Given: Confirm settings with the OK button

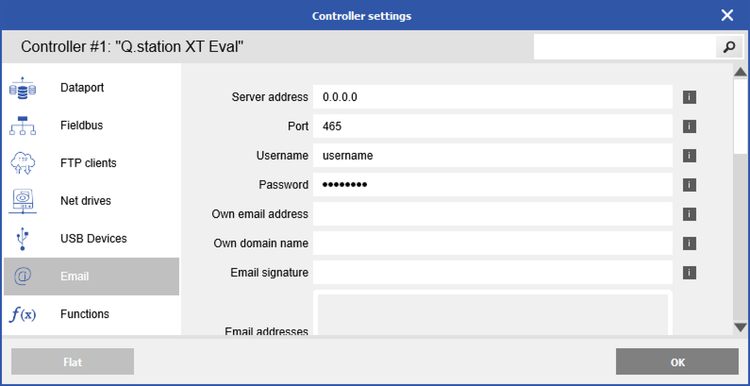Looking at the screenshot, I should (x=677, y=361).
